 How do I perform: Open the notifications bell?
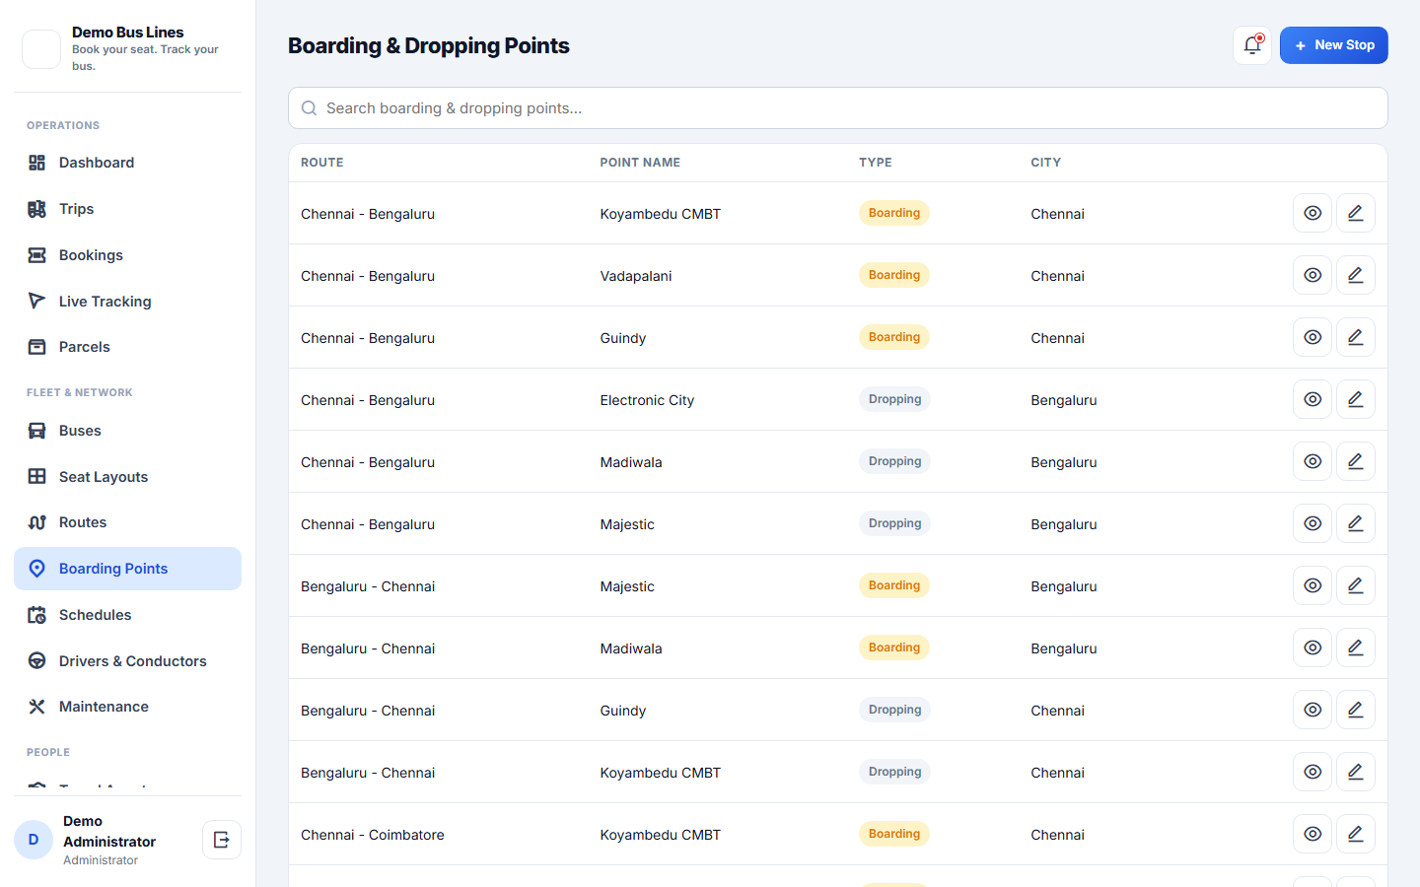pos(1252,45)
